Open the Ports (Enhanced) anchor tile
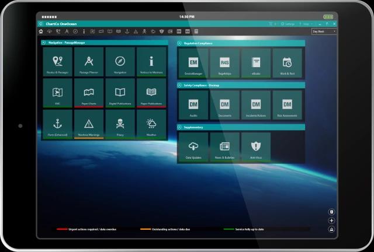 click(x=57, y=124)
